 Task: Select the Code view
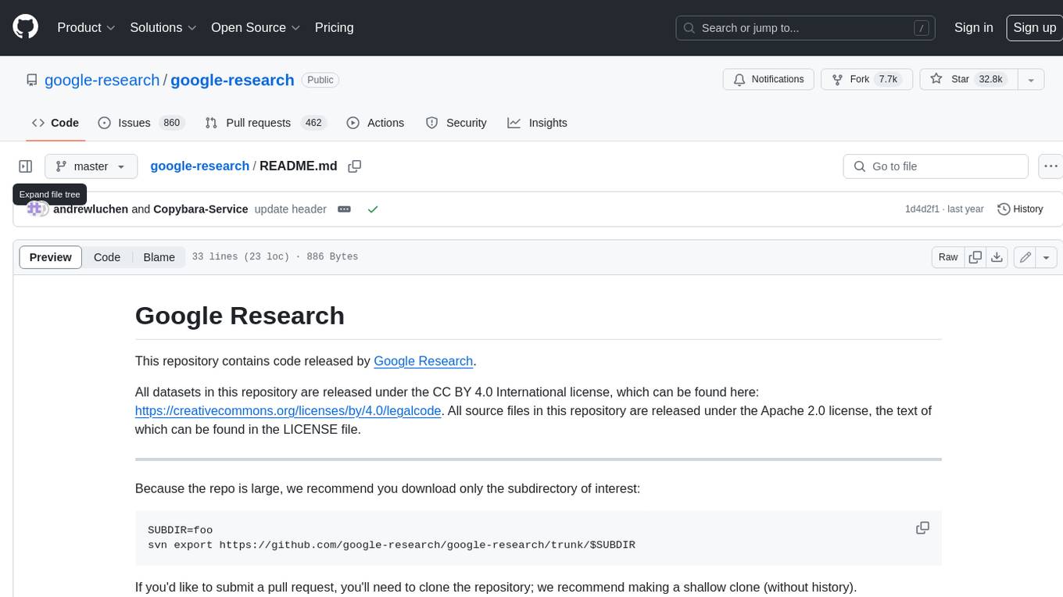pyautogui.click(x=107, y=257)
